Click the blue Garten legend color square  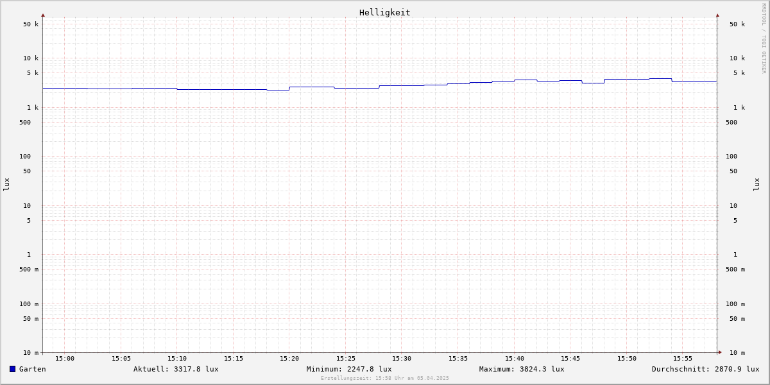(x=12, y=369)
